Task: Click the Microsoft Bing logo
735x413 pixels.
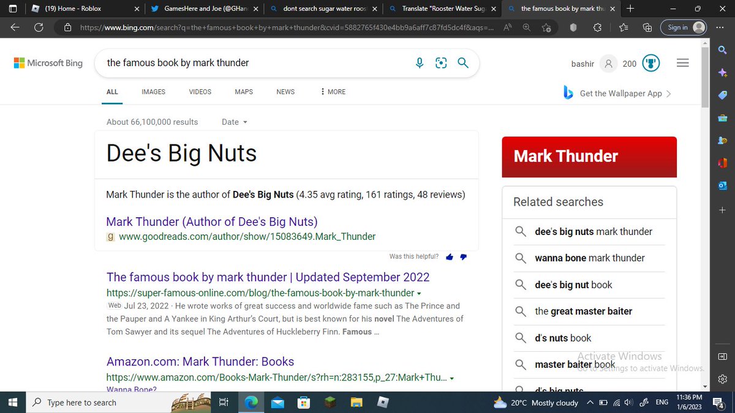Action: pyautogui.click(x=48, y=63)
